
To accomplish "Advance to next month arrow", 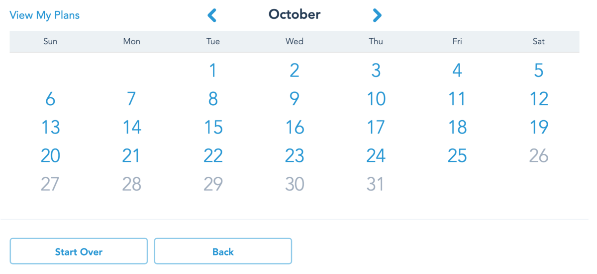I will coord(377,15).
